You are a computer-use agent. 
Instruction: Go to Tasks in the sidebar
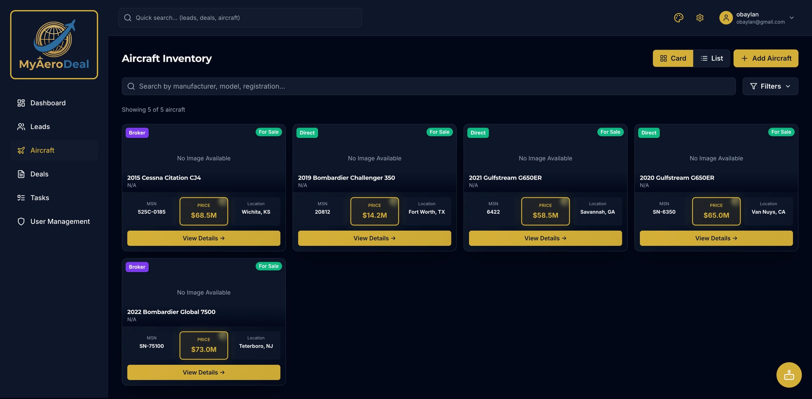pos(39,198)
